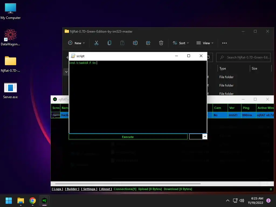This screenshot has height=207, width=276.
Task: Open the [ Logs ] menu in njRAT
Action: 57,189
